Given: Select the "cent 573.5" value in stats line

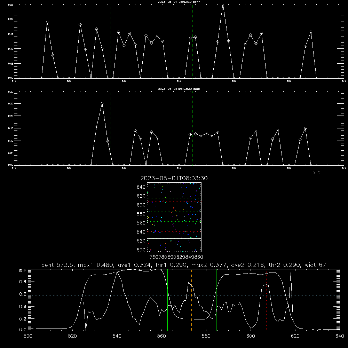Looking at the screenshot, I should (x=58, y=265).
